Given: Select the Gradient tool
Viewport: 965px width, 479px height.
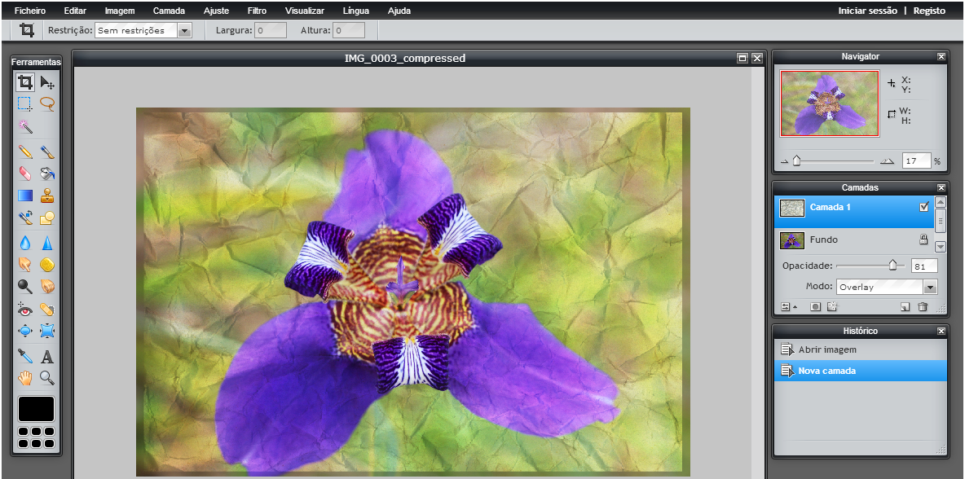Looking at the screenshot, I should [x=25, y=196].
